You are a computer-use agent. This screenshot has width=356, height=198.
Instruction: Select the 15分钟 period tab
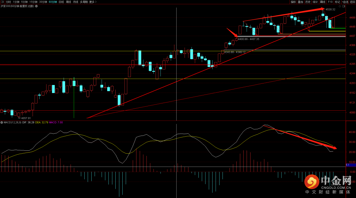(x=33, y=2)
